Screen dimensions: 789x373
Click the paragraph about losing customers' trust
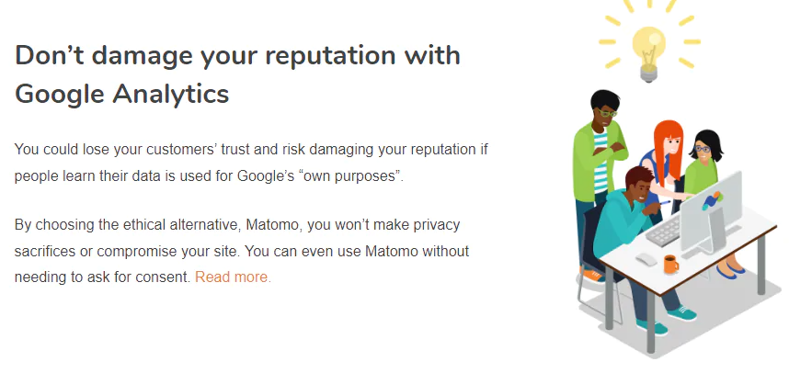pyautogui.click(x=248, y=161)
